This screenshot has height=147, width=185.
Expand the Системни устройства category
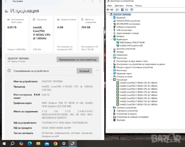[x=111, y=107]
